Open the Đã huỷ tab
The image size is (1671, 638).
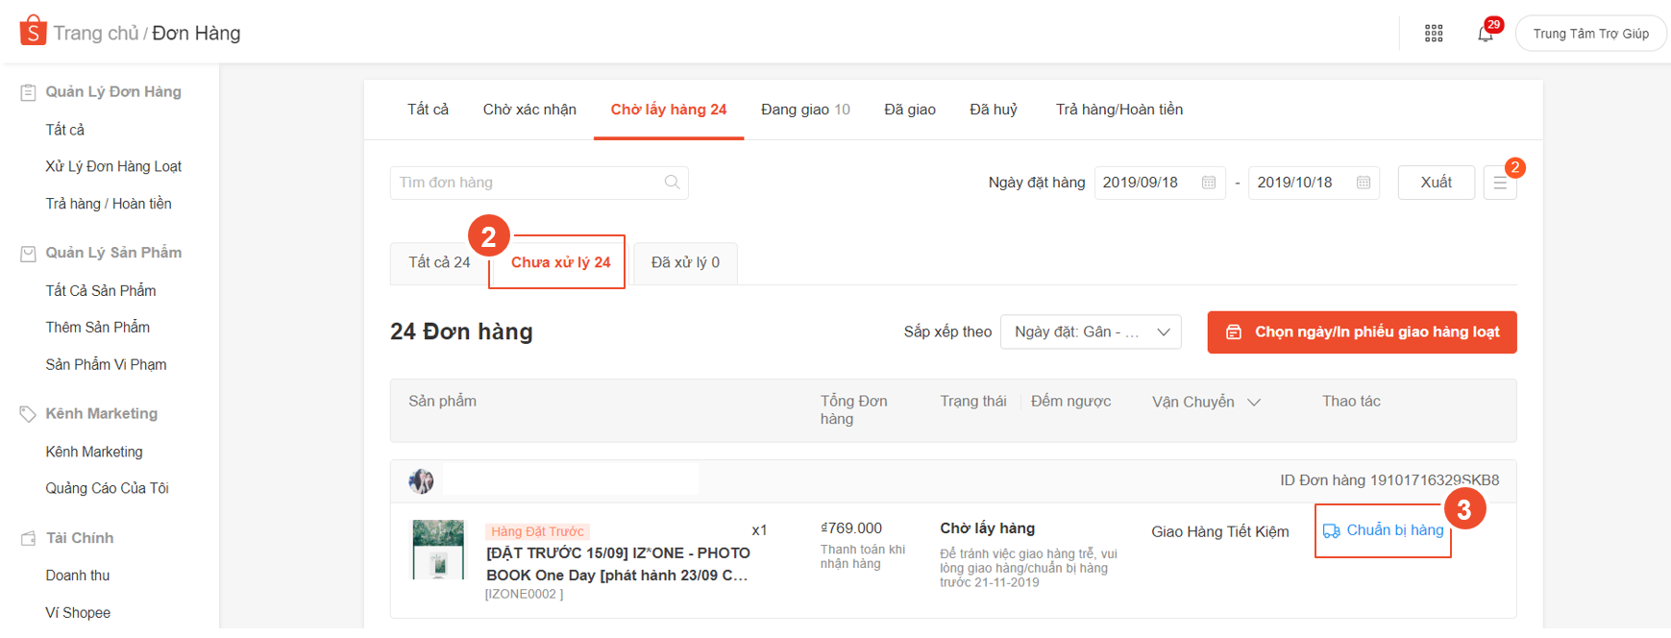tap(994, 110)
